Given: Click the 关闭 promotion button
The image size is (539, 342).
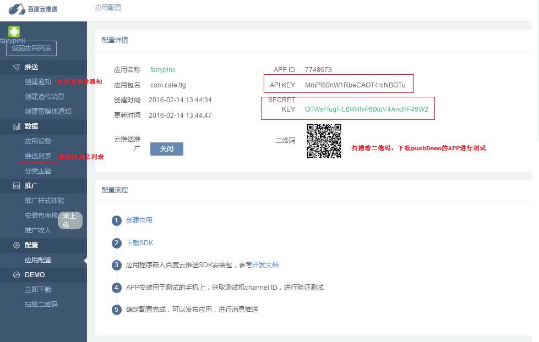Looking at the screenshot, I should click(167, 149).
